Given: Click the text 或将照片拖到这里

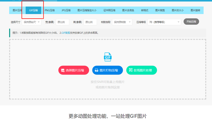Looking at the screenshot, I should point(108,87).
